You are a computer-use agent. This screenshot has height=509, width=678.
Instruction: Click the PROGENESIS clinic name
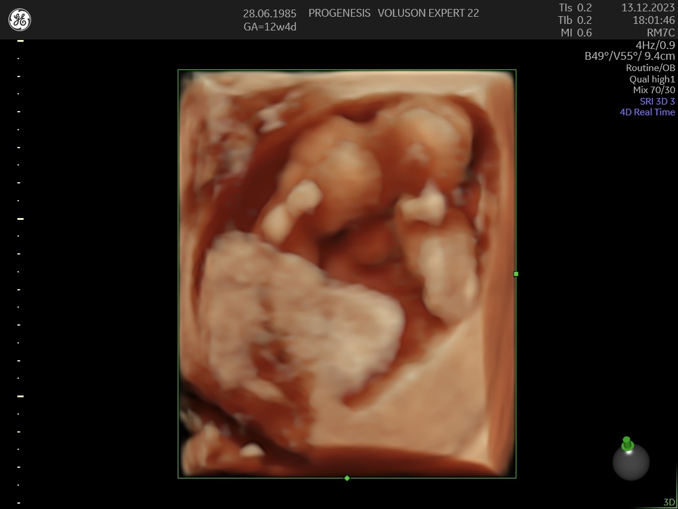339,13
